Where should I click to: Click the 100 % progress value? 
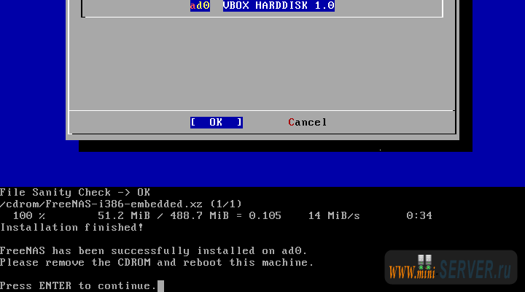click(x=29, y=216)
